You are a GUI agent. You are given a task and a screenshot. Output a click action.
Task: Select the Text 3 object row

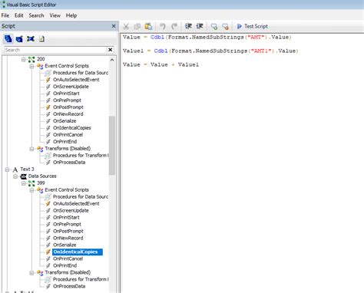click(x=27, y=170)
